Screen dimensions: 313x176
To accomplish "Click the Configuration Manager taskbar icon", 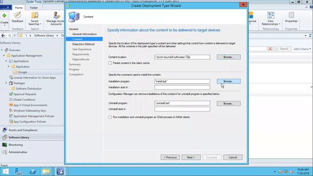I will (x=60, y=172).
